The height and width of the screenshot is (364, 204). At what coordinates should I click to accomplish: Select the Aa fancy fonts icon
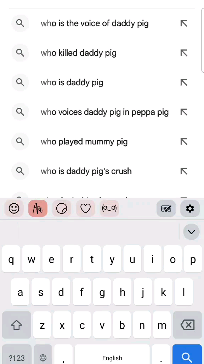(38, 208)
